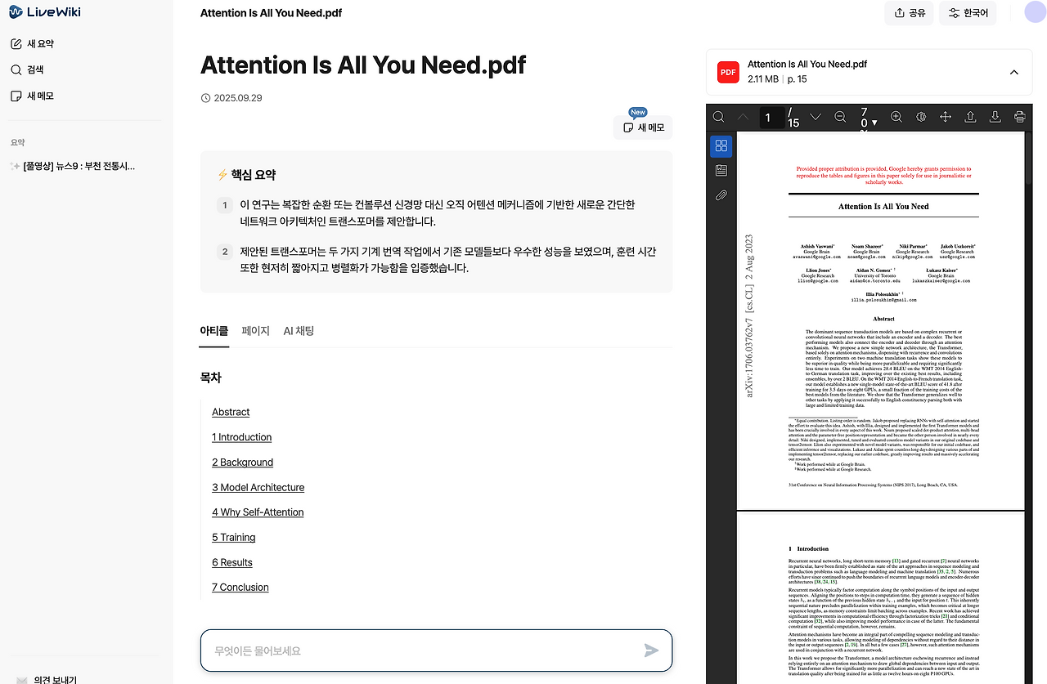Switch to the 아티클 tab
This screenshot has width=1047, height=684.
pos(214,331)
